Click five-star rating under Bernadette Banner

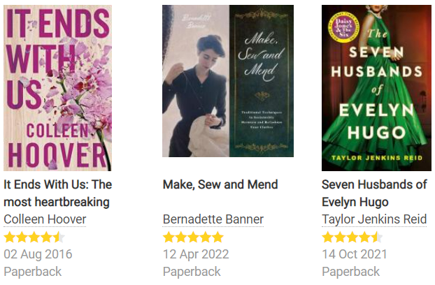click(x=193, y=237)
